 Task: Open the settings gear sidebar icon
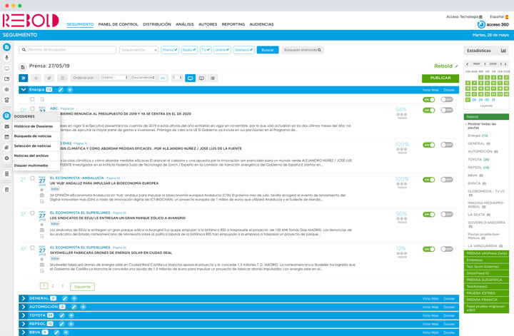click(x=6, y=158)
